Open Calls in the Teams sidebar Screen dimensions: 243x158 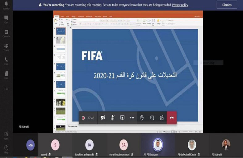(x=6, y=61)
